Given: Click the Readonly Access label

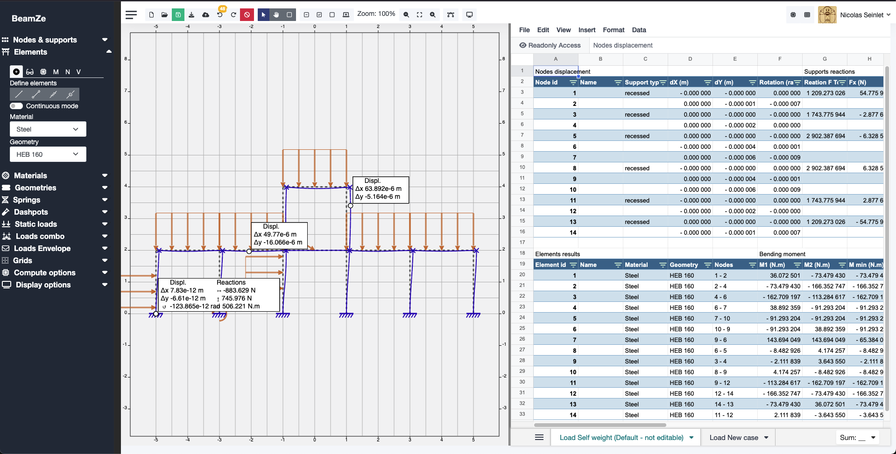Looking at the screenshot, I should pos(554,45).
